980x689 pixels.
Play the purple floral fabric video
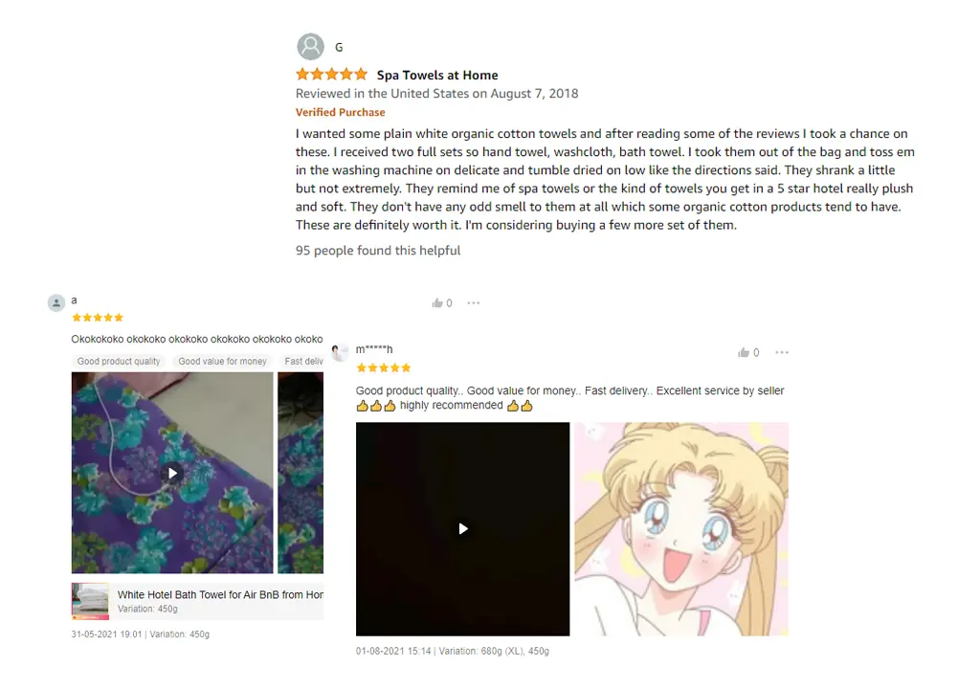pyautogui.click(x=172, y=473)
